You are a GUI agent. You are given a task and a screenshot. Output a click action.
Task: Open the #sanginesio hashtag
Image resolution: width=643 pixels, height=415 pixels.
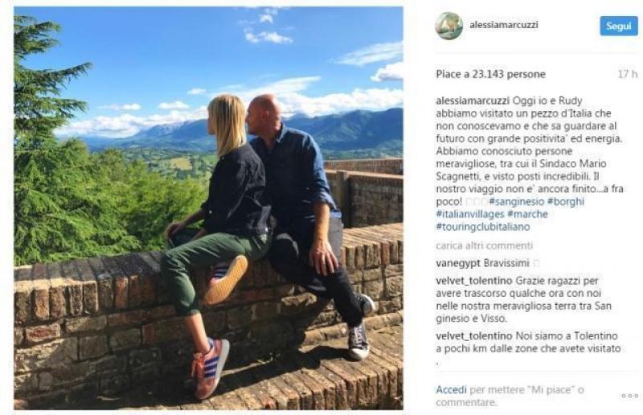[517, 202]
